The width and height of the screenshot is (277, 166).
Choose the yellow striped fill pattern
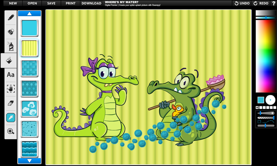click(x=29, y=48)
